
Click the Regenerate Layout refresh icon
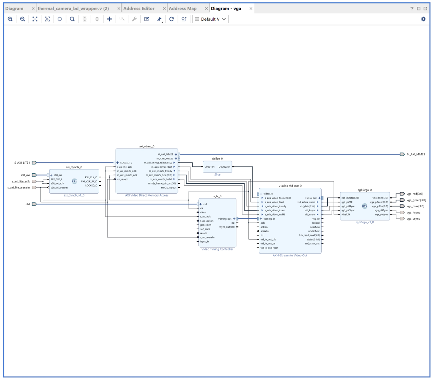tap(171, 19)
